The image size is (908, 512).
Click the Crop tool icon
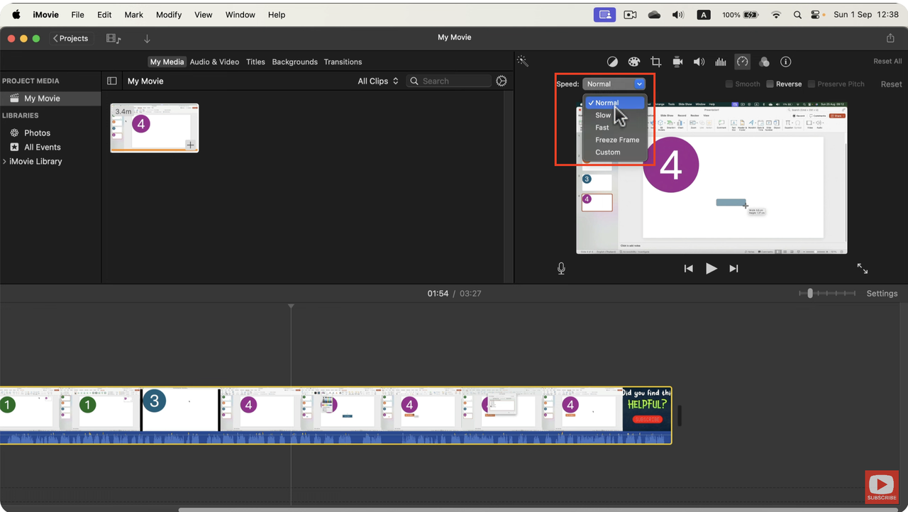[x=655, y=61]
